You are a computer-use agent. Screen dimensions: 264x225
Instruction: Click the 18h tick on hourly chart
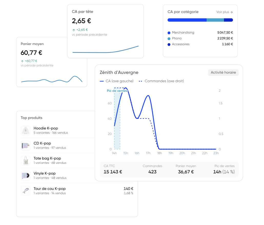click(159, 153)
